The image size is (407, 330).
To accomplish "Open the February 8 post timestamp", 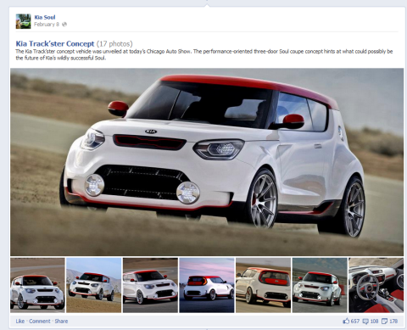I will tap(47, 25).
